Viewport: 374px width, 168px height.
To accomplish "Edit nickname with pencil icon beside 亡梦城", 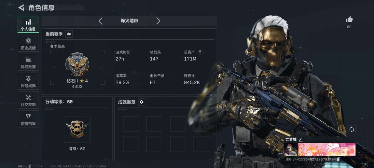I will pos(301,139).
